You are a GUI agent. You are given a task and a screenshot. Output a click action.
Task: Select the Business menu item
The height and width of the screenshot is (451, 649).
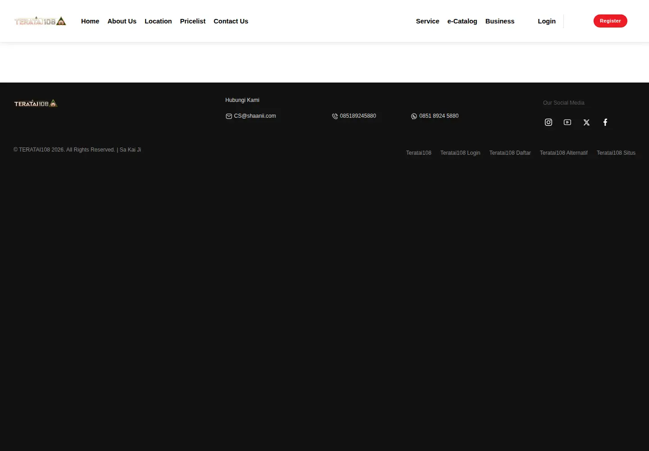(x=500, y=21)
